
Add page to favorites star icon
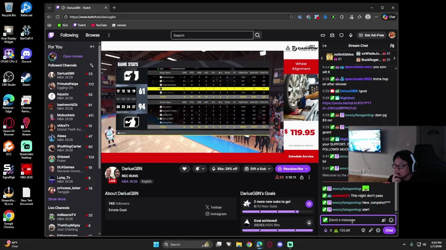(x=291, y=17)
